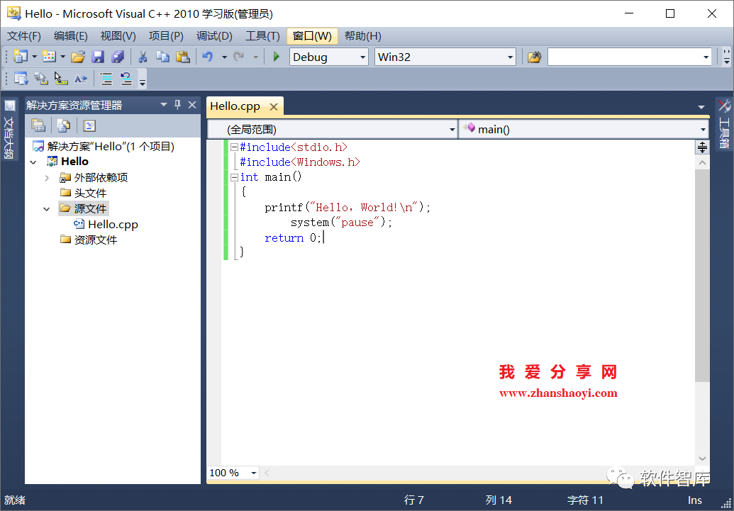Open the 工具(T) menu

pyautogui.click(x=262, y=36)
